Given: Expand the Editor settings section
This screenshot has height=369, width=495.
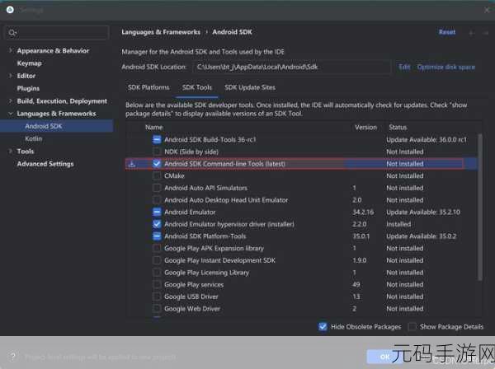Looking at the screenshot, I should point(11,76).
